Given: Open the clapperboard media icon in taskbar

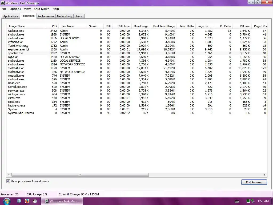Looking at the screenshot, I should [x=35, y=201].
